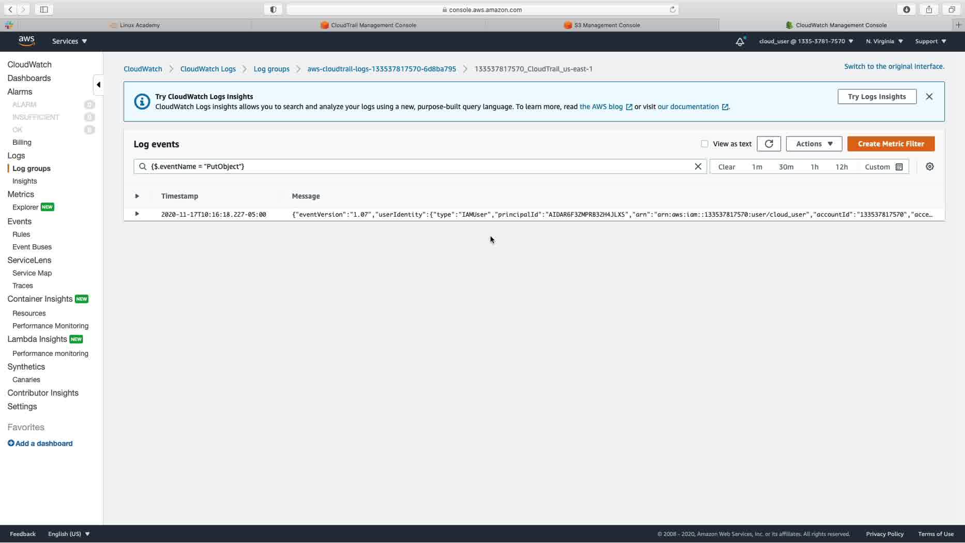This screenshot has height=543, width=965.
Task: Clear the filter pattern search box
Action: click(x=698, y=167)
